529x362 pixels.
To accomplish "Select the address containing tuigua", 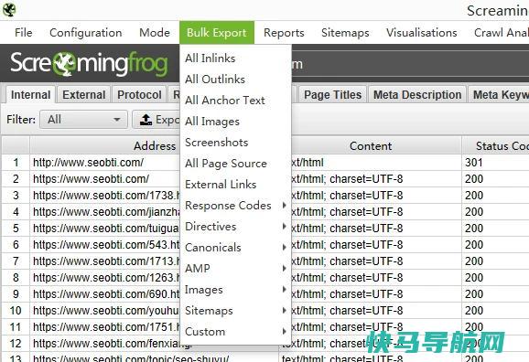I will click(106, 229).
